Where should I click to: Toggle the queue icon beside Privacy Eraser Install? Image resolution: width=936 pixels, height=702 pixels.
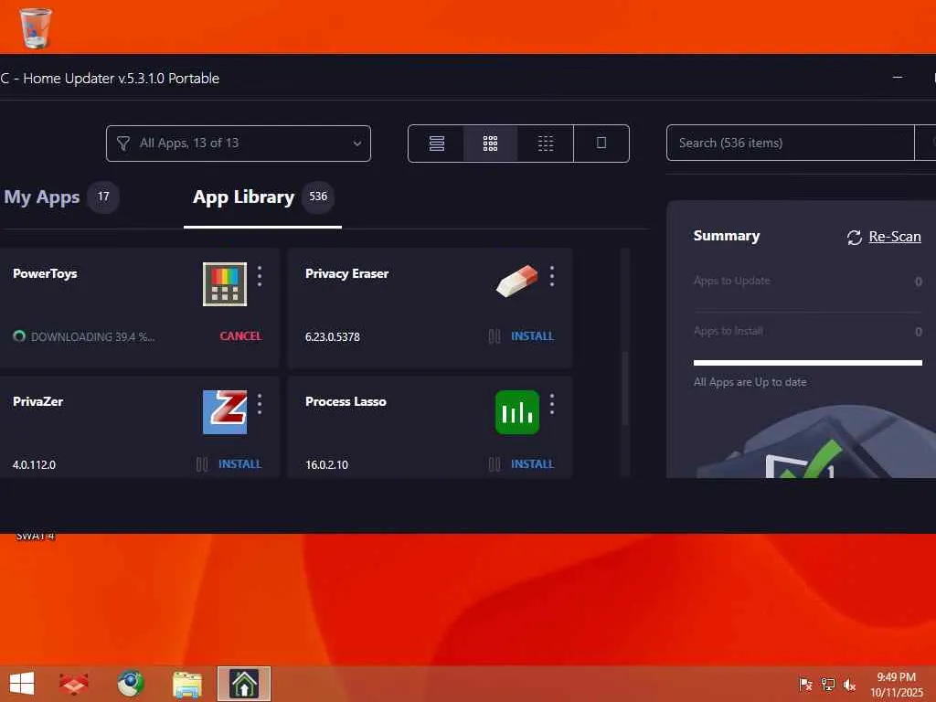(495, 336)
